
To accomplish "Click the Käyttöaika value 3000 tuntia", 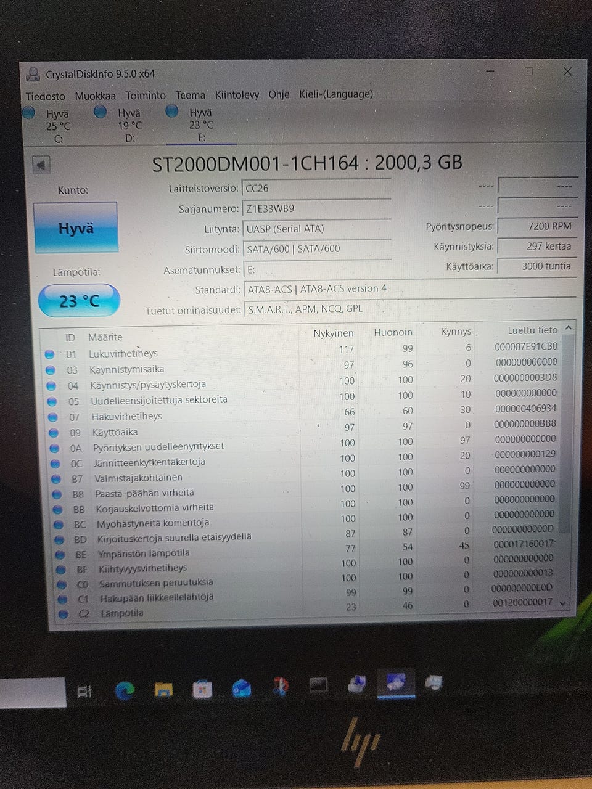I will tap(537, 266).
